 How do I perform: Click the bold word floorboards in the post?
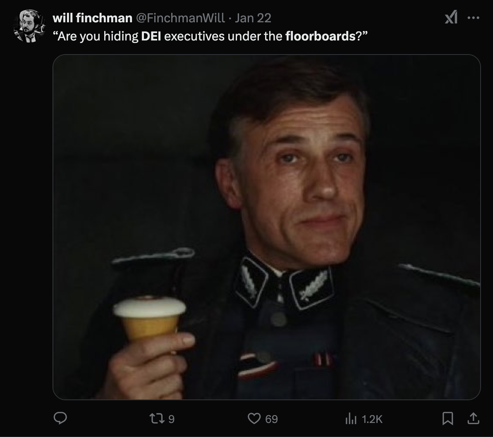[x=321, y=36]
